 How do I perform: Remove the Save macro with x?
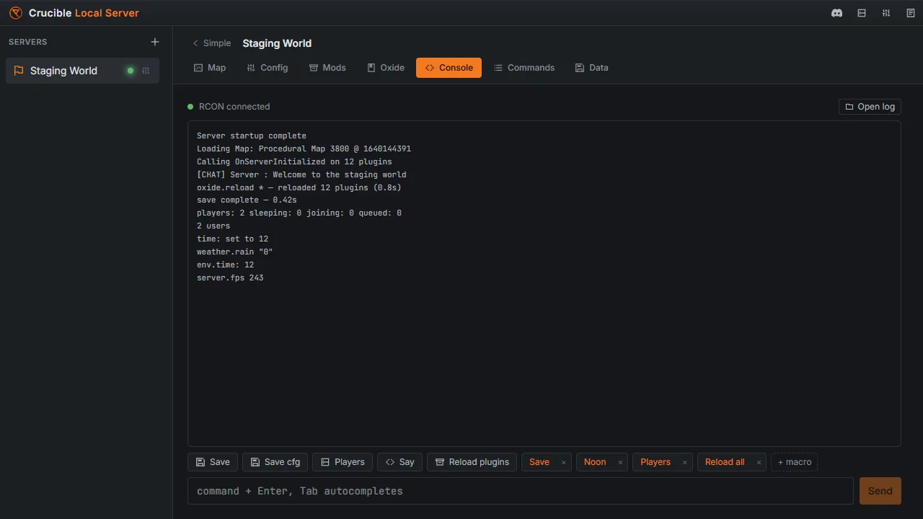pyautogui.click(x=564, y=462)
